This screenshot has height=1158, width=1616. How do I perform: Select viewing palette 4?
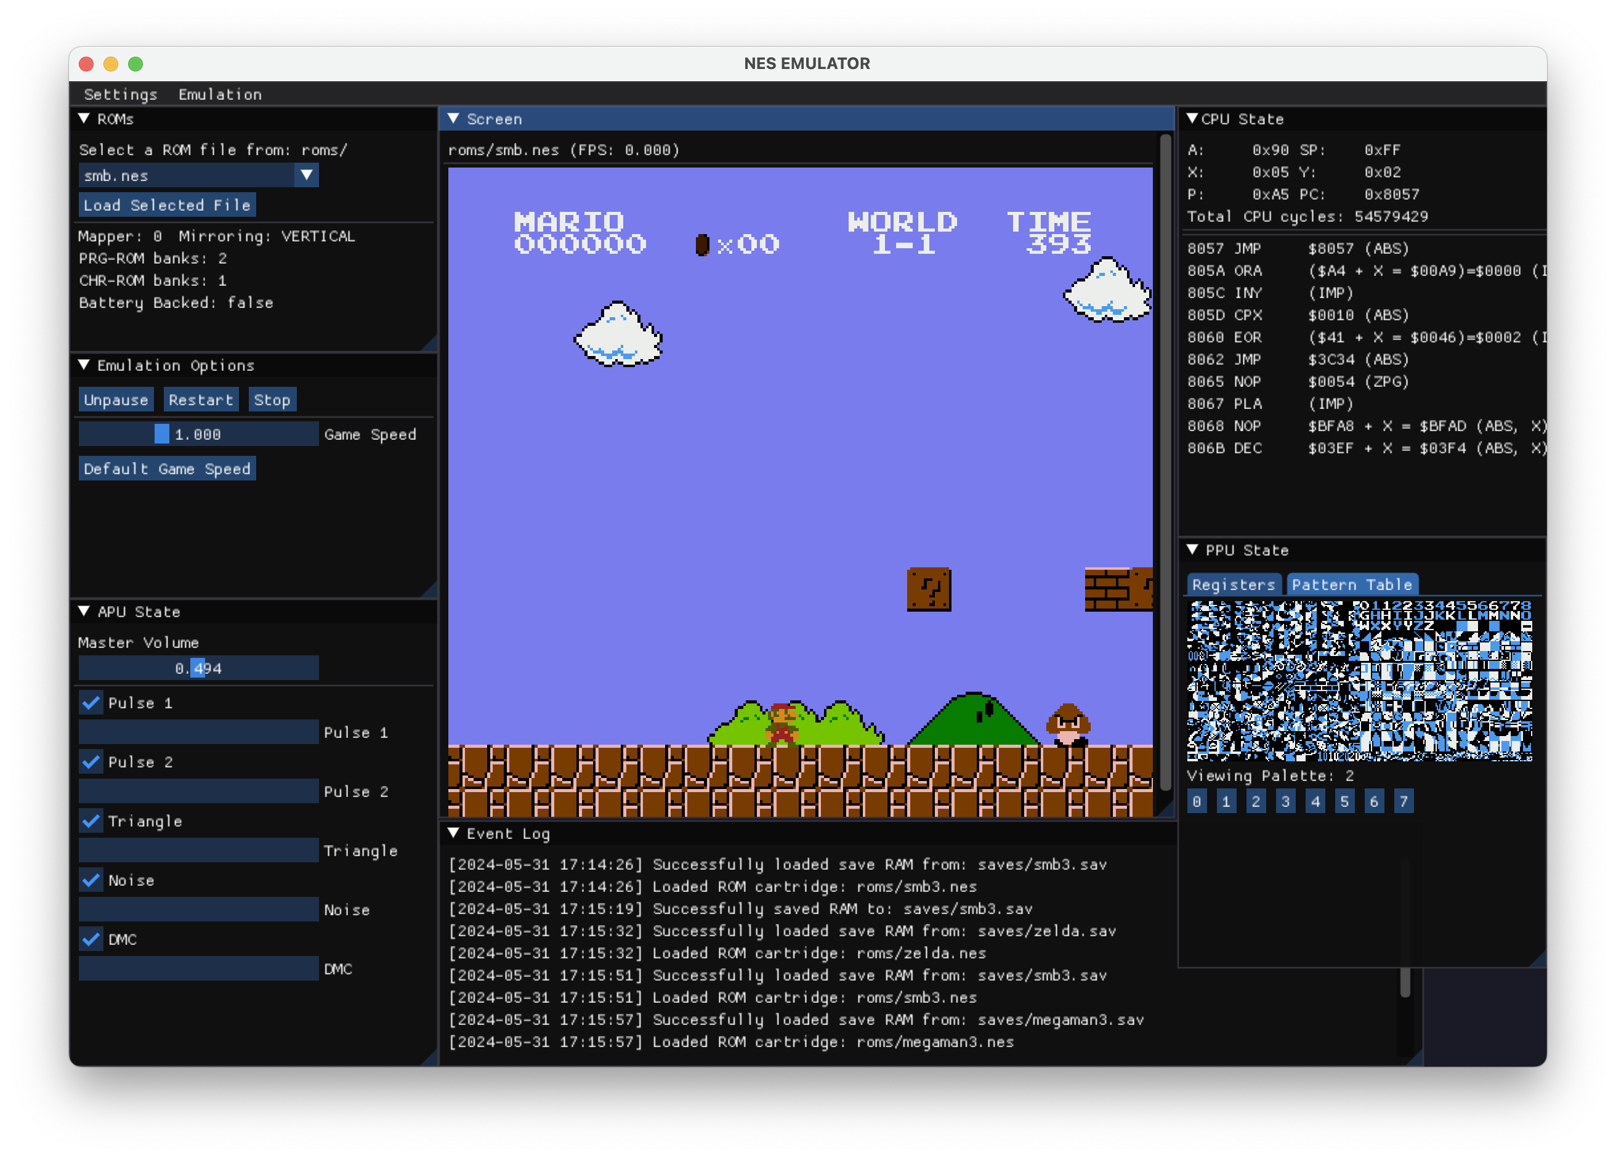(1315, 802)
